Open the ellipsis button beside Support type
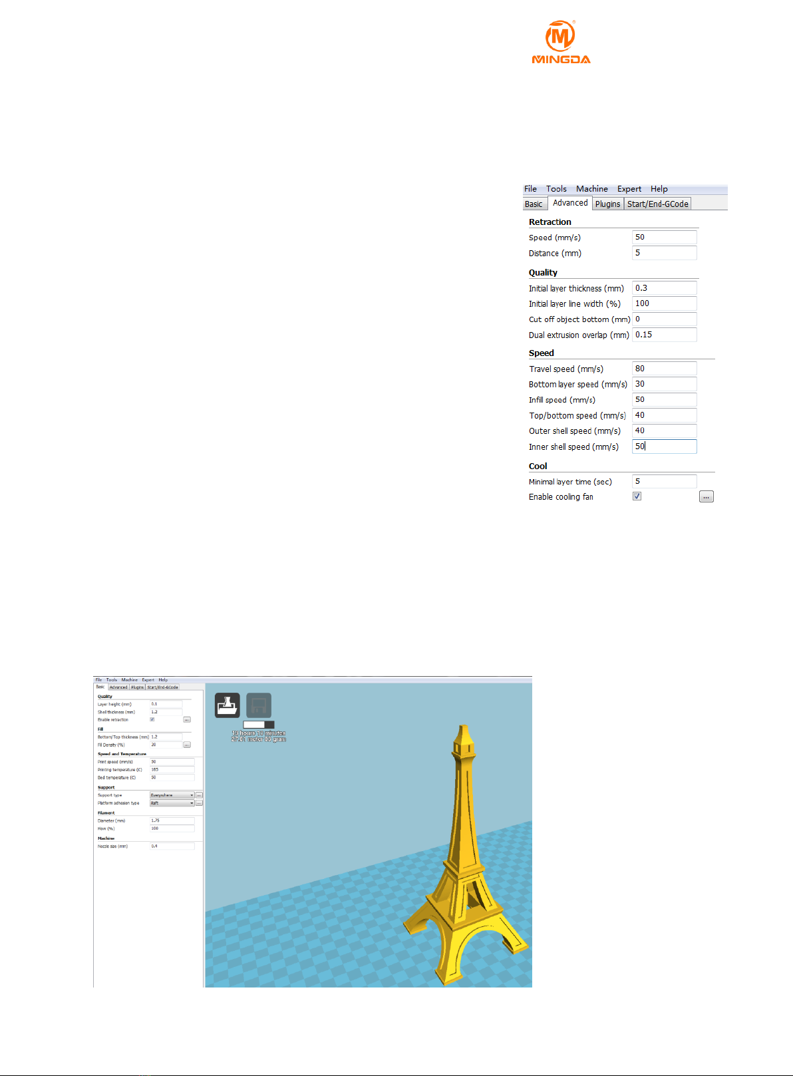The image size is (793, 1076). pos(199,795)
